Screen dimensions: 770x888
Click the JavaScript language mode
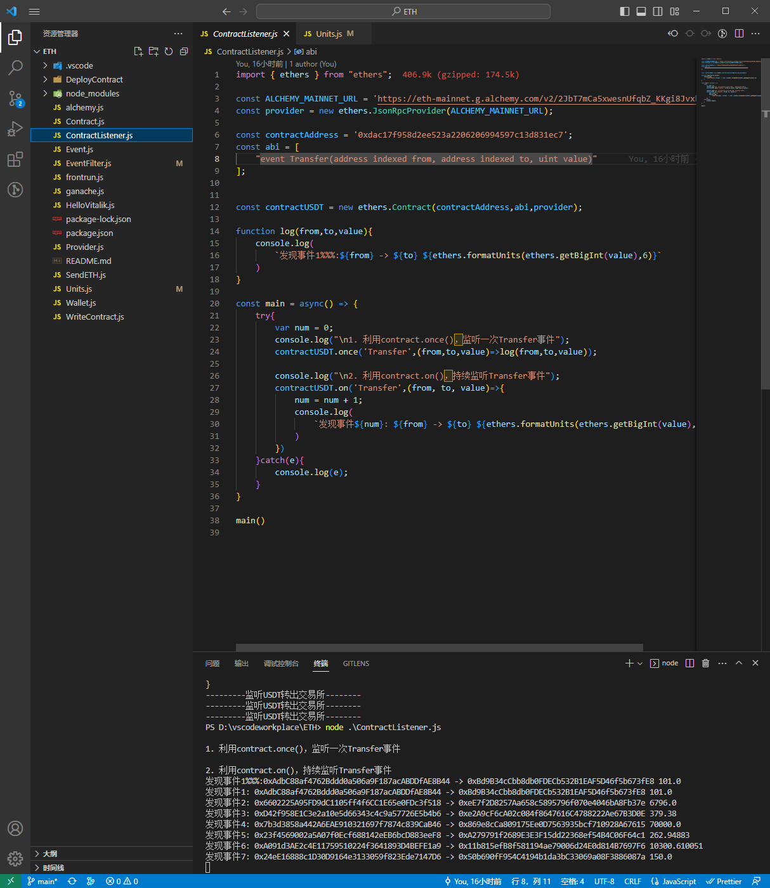tap(673, 881)
